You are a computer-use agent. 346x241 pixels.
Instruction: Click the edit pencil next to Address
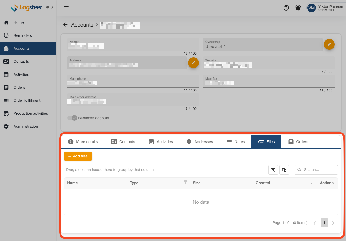tap(193, 63)
